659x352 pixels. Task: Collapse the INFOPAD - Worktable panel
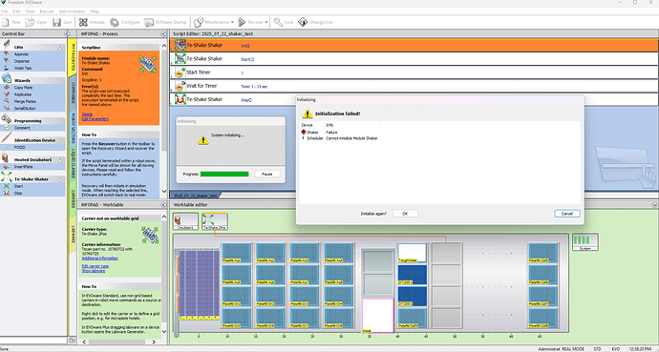click(164, 205)
